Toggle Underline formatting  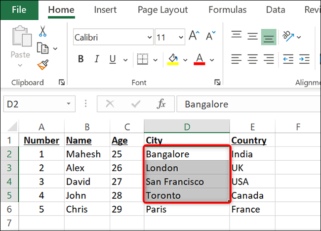[x=113, y=60]
